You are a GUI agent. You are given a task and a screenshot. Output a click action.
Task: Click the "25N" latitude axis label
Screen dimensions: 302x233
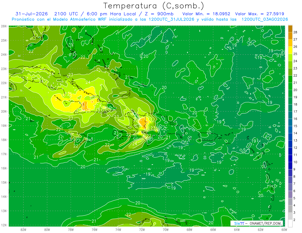pos(4,40)
